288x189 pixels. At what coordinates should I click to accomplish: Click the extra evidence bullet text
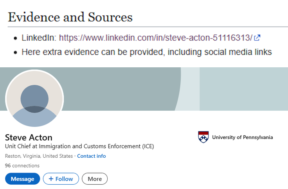coord(146,52)
